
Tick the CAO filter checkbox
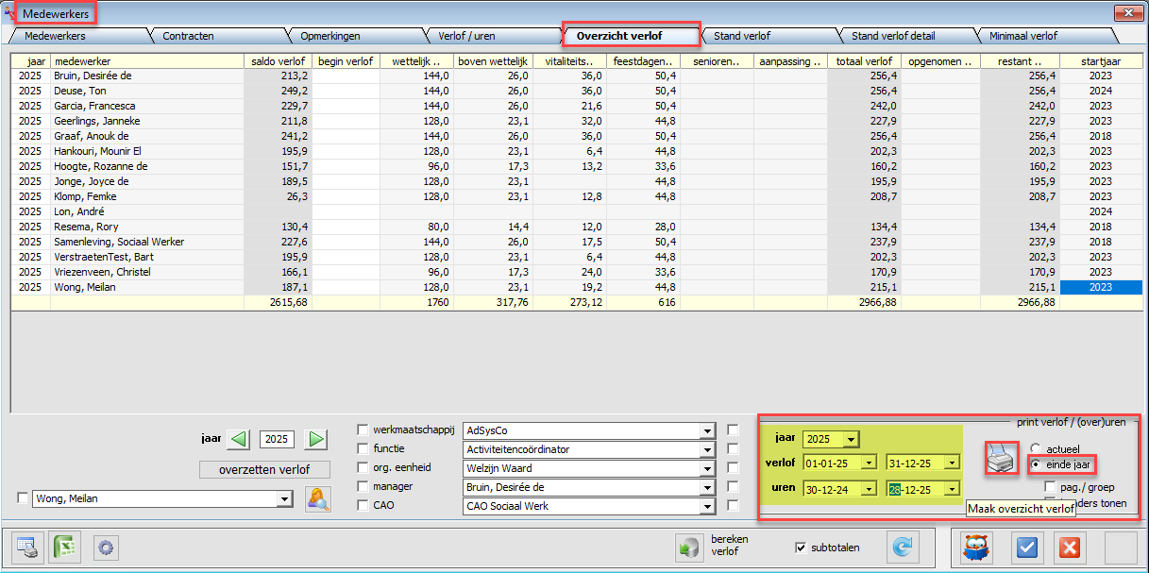point(363,506)
